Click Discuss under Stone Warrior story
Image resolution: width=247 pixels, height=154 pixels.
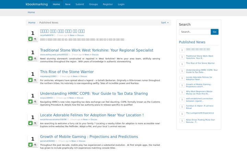click(x=84, y=76)
